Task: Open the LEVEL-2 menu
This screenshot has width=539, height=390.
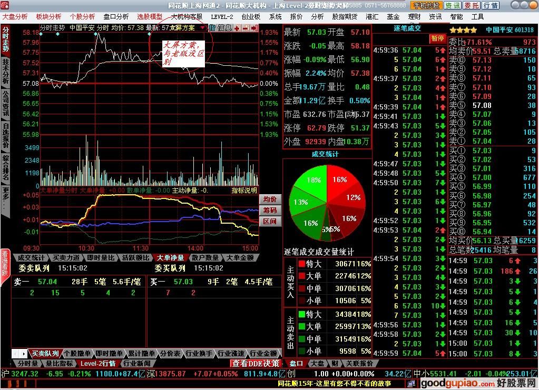Action: [222, 16]
